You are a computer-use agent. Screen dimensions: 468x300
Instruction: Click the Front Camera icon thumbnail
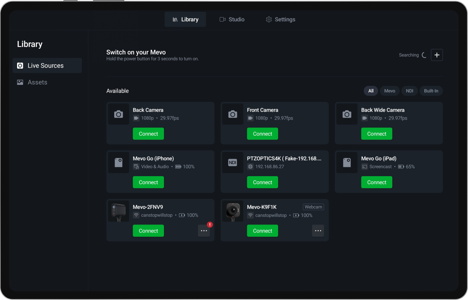click(x=233, y=114)
